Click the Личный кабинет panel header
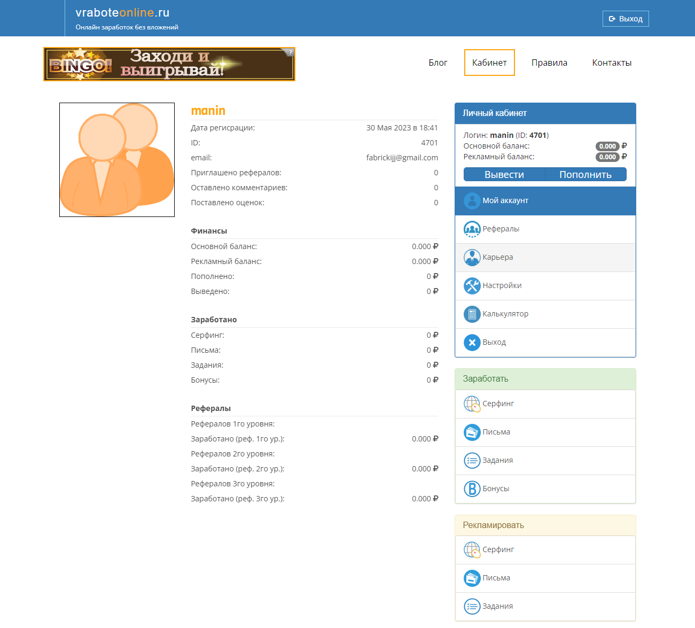This screenshot has width=695, height=628. [545, 113]
